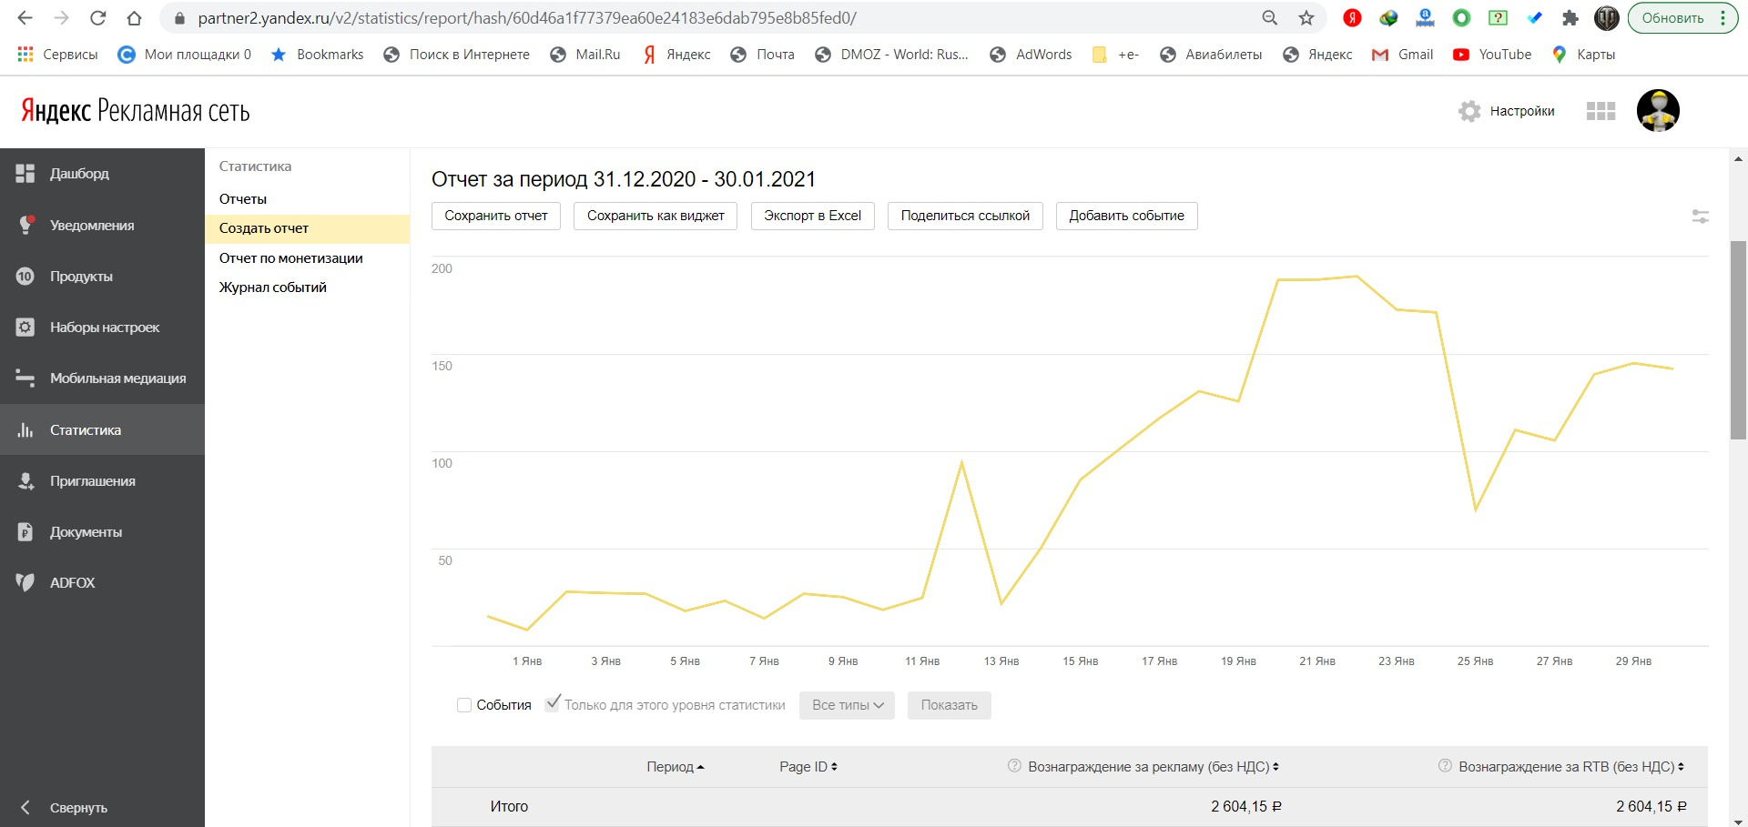Select 'Создать отчет' in statistics menu
The height and width of the screenshot is (827, 1748).
pyautogui.click(x=308, y=228)
